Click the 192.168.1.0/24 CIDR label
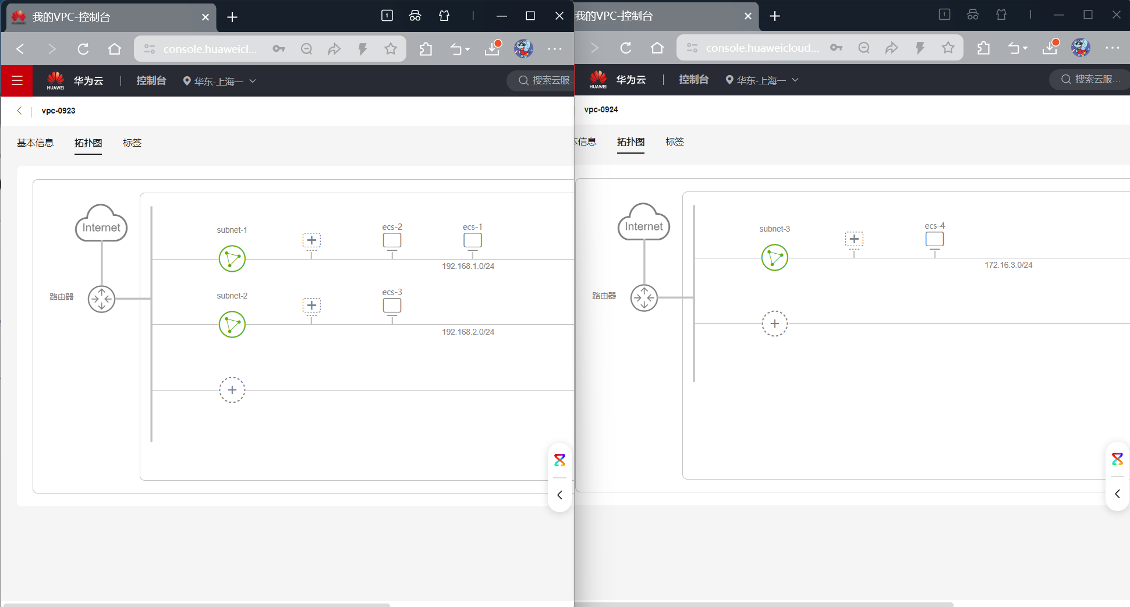 click(468, 266)
